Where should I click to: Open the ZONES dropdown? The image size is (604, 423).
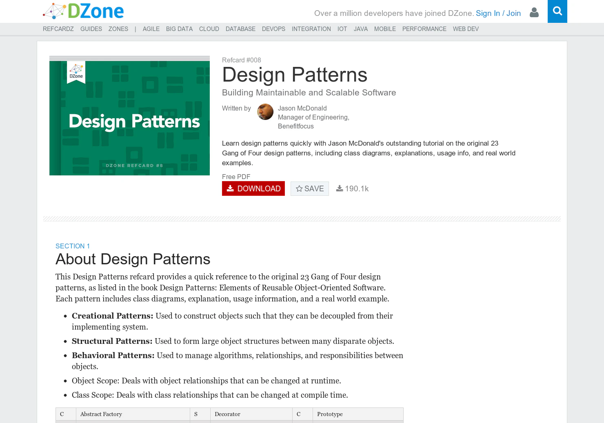(x=118, y=29)
